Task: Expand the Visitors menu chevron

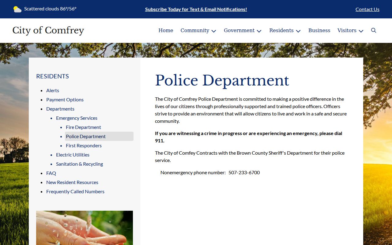Action: [361, 31]
